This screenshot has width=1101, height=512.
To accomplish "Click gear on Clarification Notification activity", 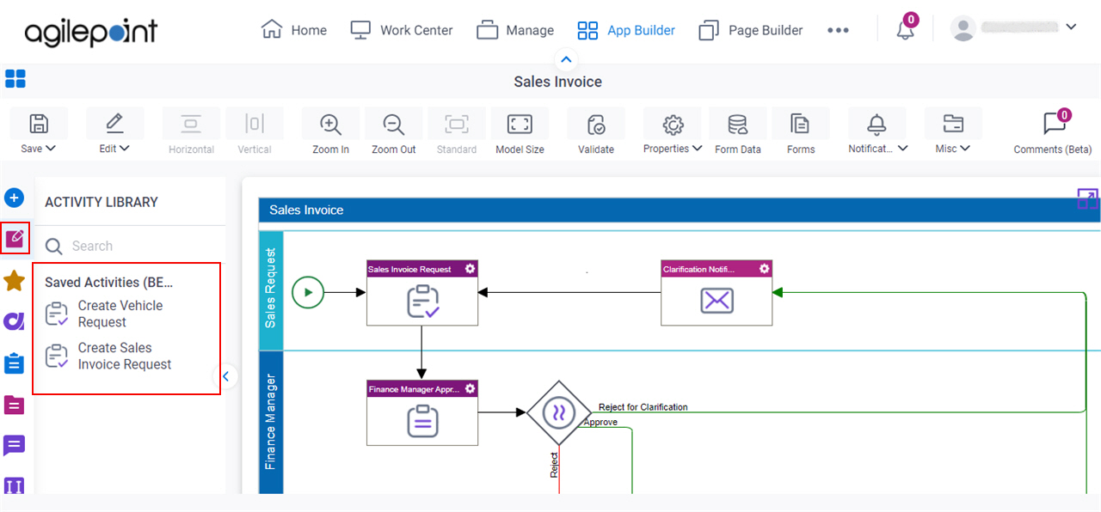I will pyautogui.click(x=764, y=269).
